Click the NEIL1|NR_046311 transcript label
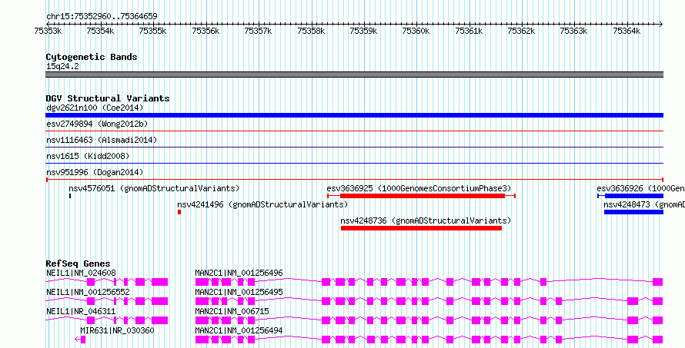 [x=81, y=311]
